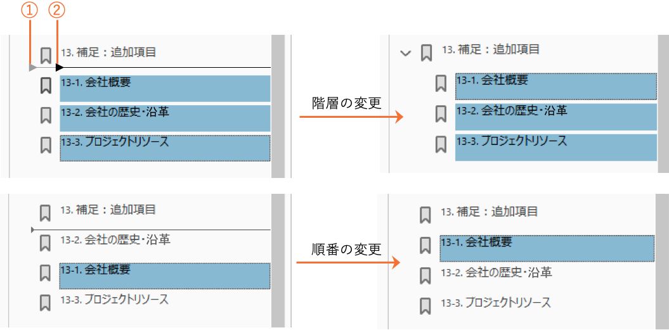Click the black triangle drop marker under ②

[58, 67]
